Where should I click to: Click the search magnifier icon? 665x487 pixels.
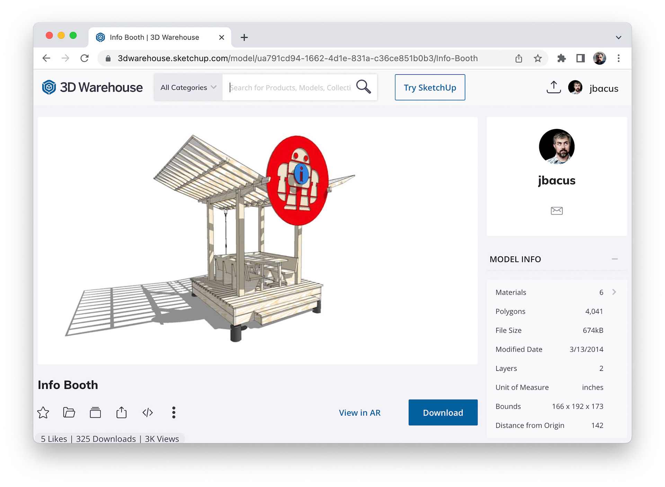coord(363,87)
